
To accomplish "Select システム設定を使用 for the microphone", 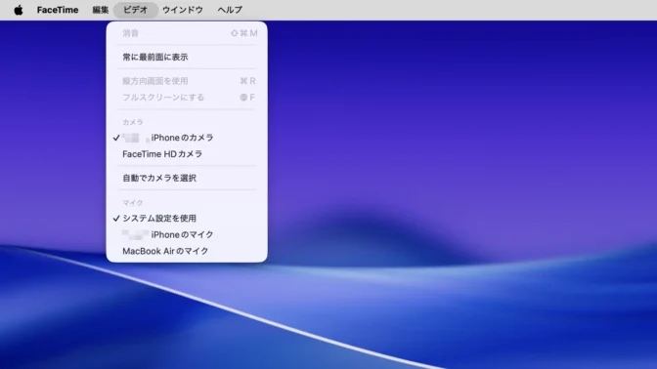I will 187,219.
